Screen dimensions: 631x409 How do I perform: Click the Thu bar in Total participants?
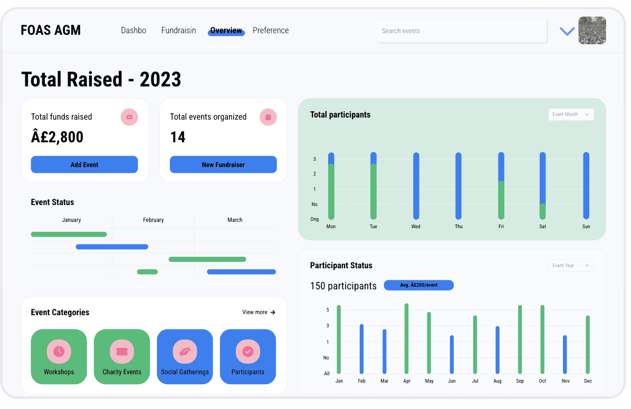(458, 186)
